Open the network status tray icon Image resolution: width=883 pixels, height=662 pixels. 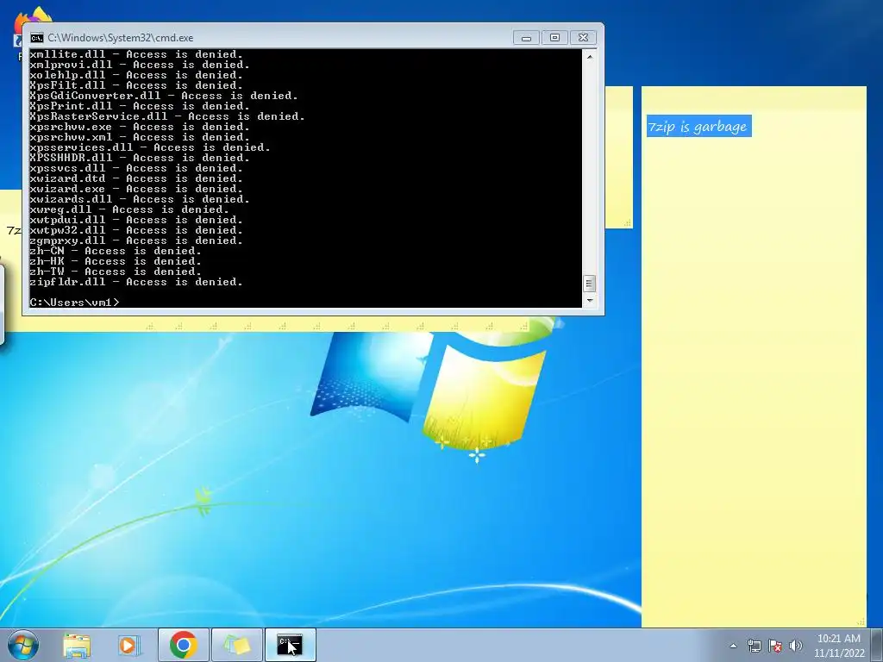pyautogui.click(x=754, y=646)
